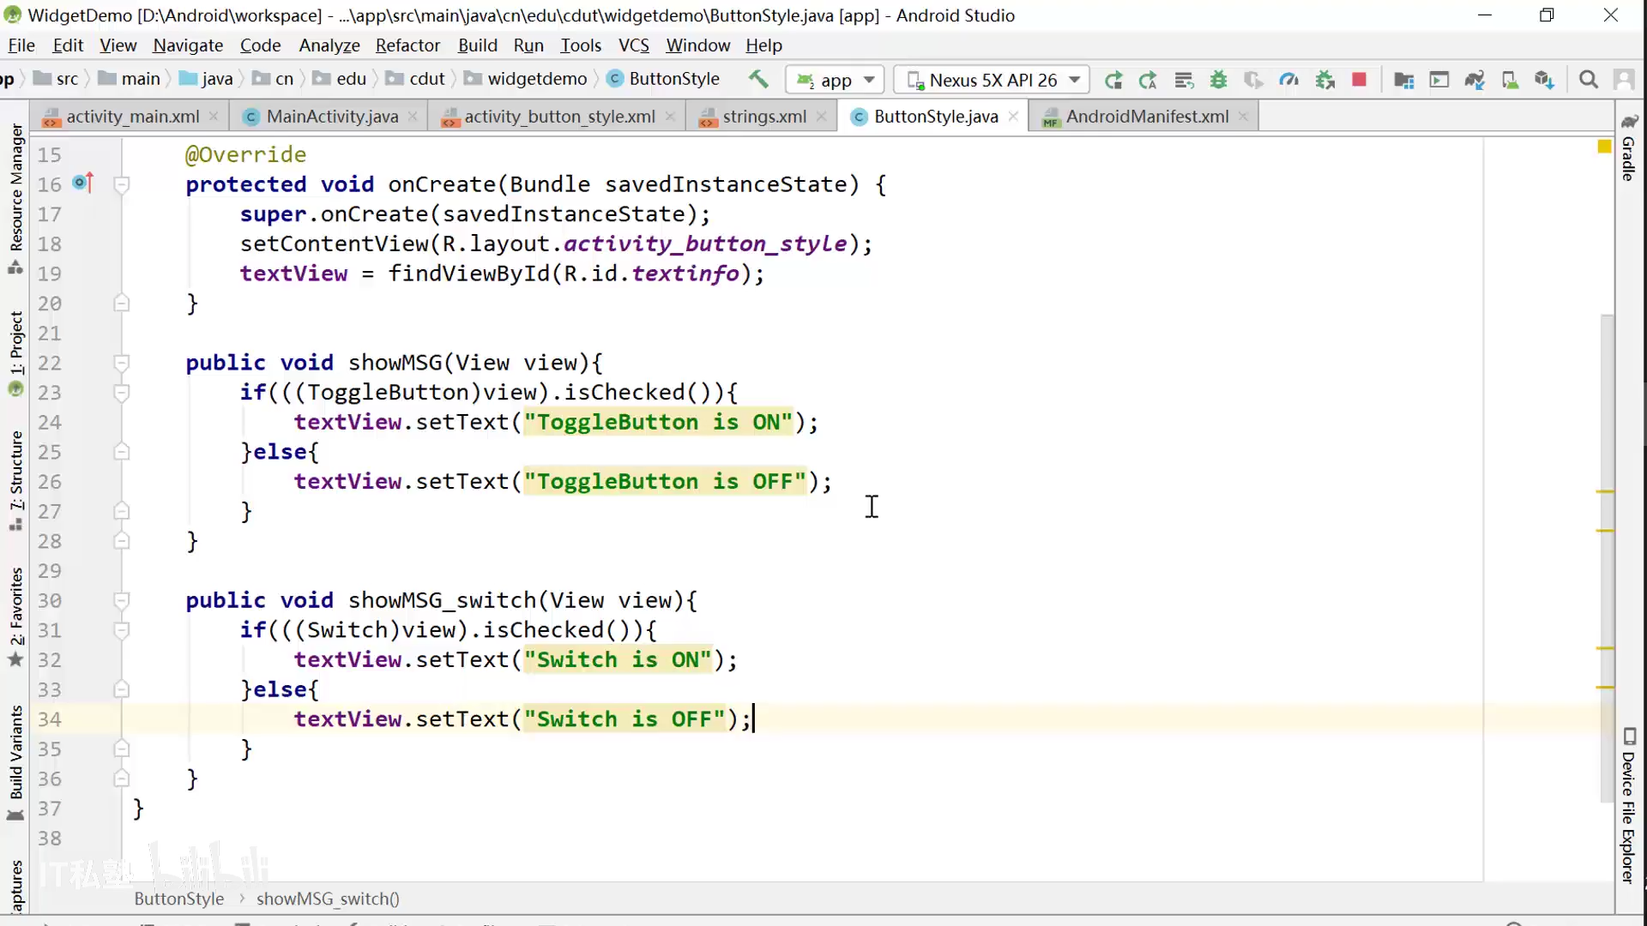Open the Android Profiler gauge icon
The image size is (1647, 926).
(x=1288, y=80)
